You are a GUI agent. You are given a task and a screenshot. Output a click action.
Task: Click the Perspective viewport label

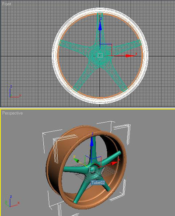point(12,113)
